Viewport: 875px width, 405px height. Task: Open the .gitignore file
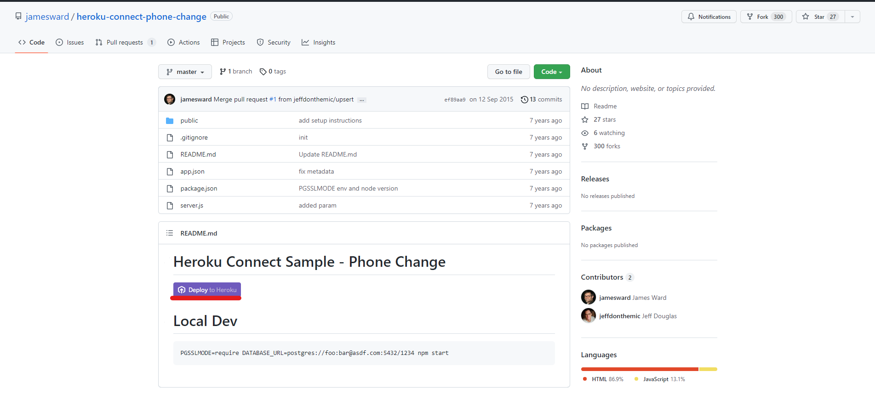click(194, 138)
